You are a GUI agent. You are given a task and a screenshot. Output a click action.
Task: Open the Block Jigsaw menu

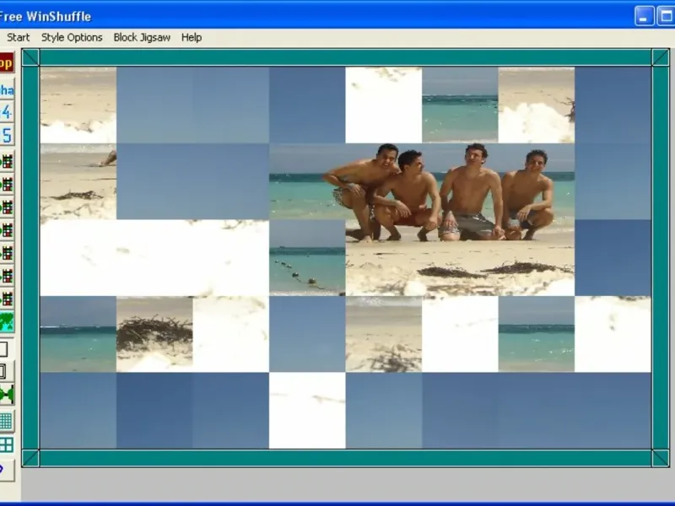[142, 38]
